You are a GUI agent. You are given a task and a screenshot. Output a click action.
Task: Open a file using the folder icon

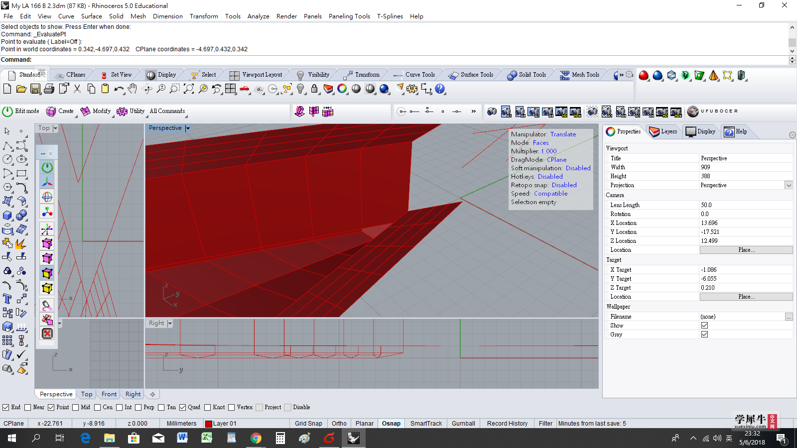[21, 89]
